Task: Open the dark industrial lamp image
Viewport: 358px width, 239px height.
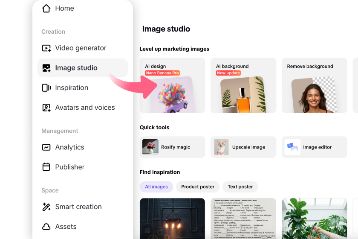Action: click(x=172, y=219)
